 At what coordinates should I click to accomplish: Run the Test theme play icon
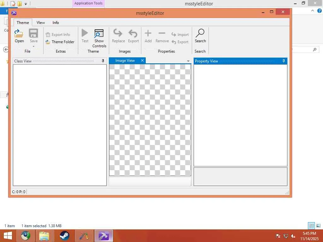pyautogui.click(x=85, y=33)
